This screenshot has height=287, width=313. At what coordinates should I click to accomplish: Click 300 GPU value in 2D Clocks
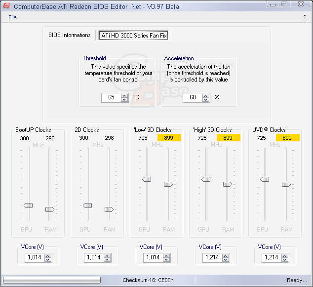tap(83, 138)
